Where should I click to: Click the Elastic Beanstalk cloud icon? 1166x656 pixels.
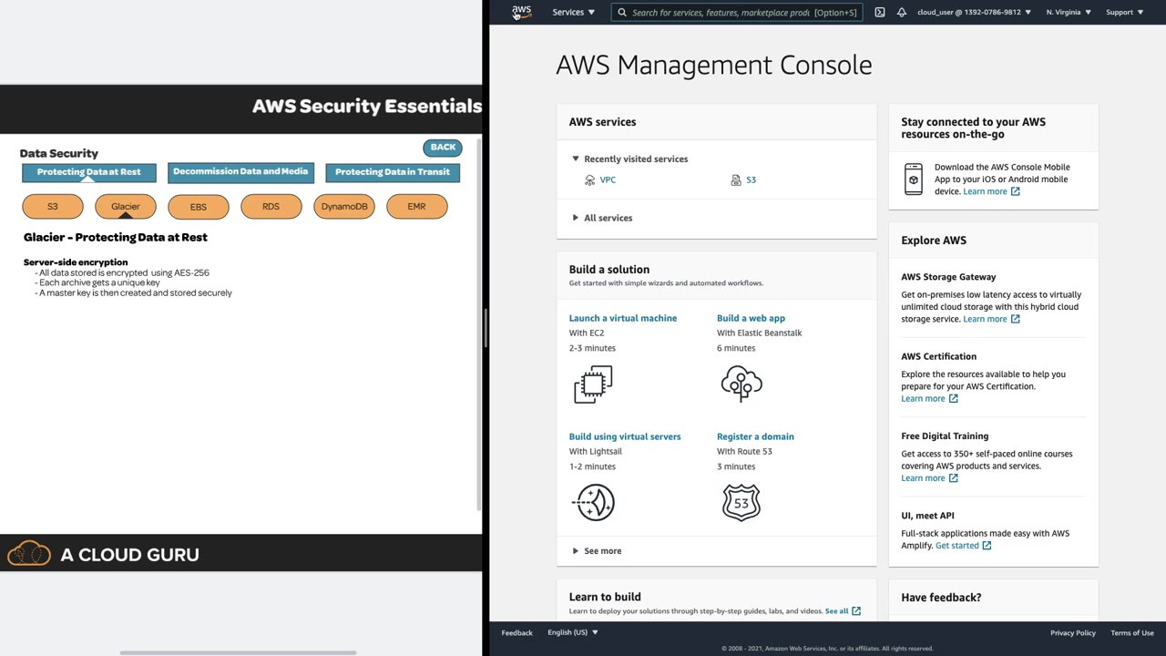click(741, 384)
